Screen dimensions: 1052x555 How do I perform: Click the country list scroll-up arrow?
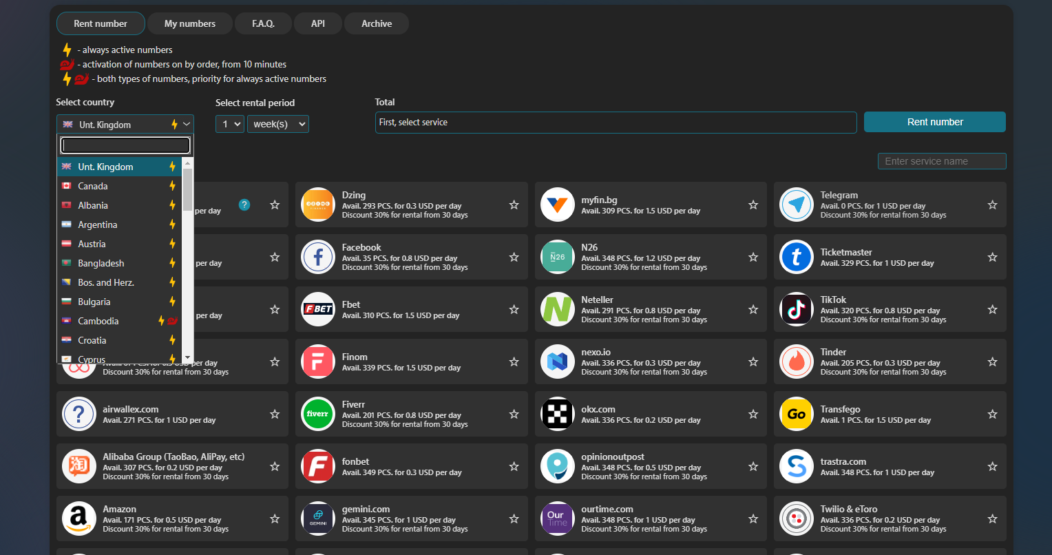188,163
